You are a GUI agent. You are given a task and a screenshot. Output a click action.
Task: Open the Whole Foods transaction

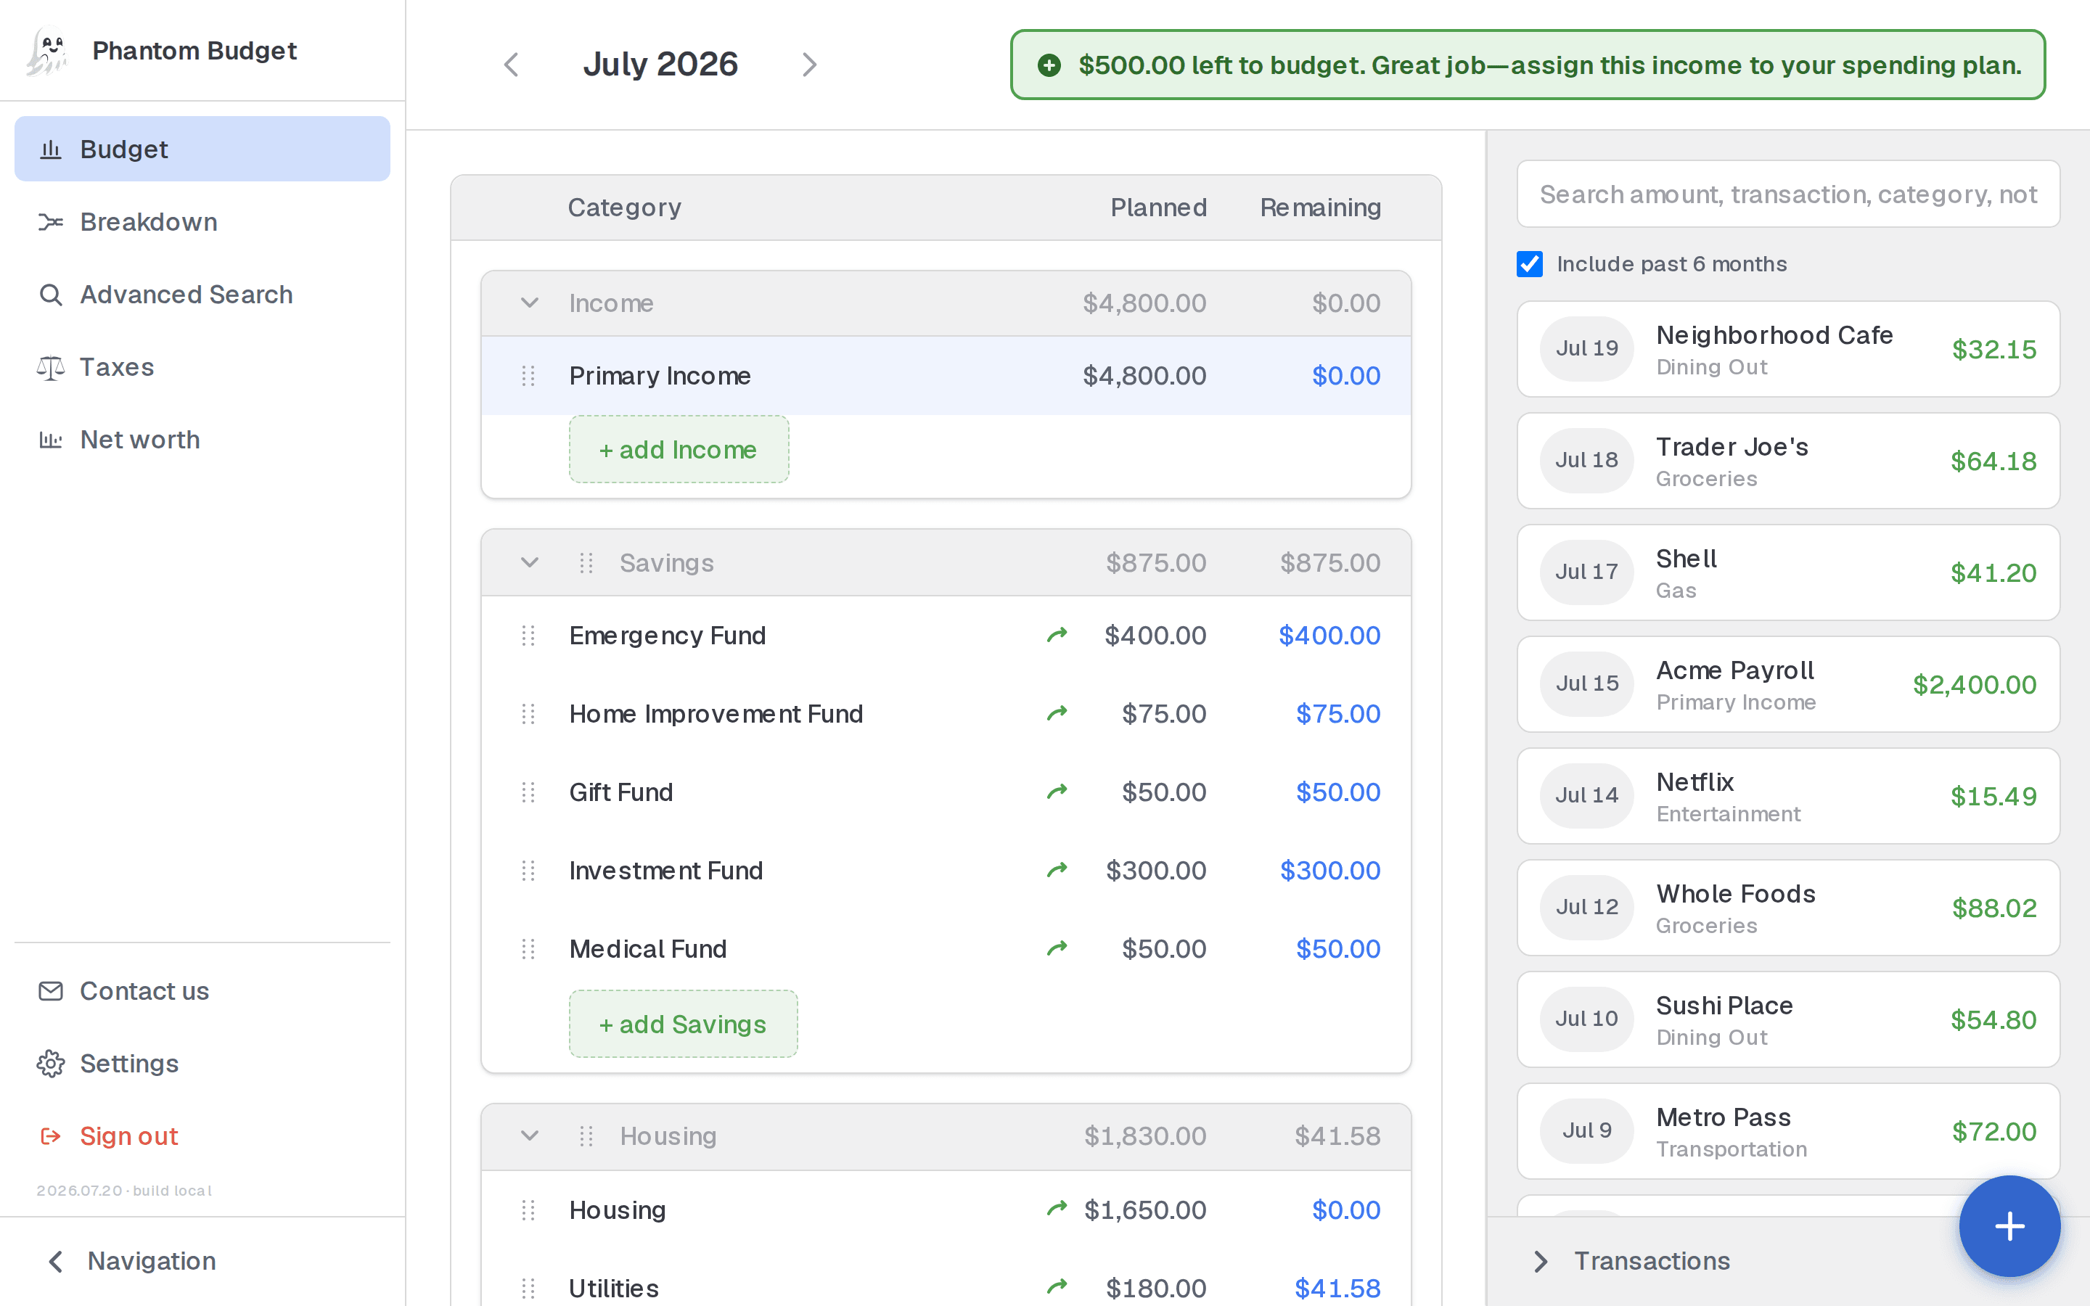pos(1787,908)
